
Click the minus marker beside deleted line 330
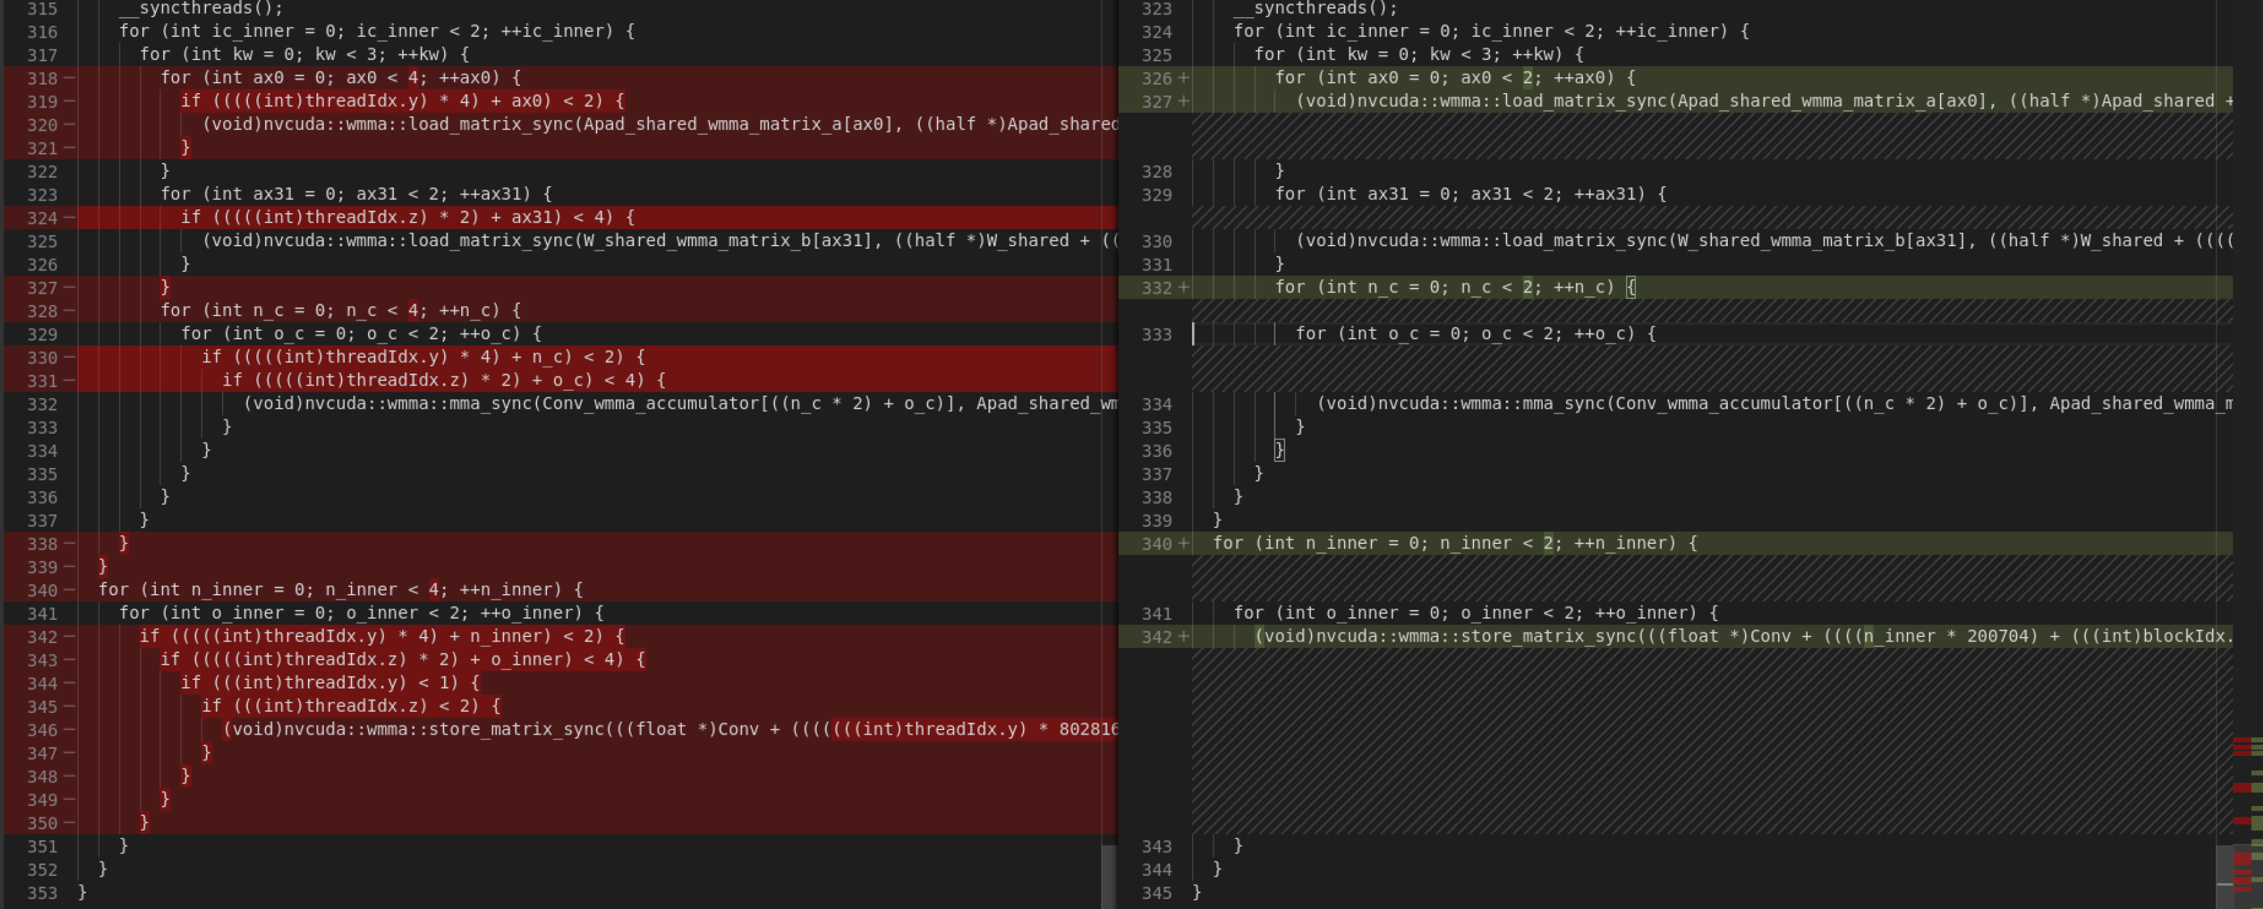[69, 358]
